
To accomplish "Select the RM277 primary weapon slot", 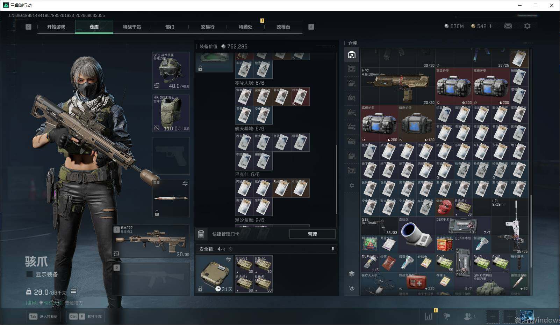I will 151,241.
